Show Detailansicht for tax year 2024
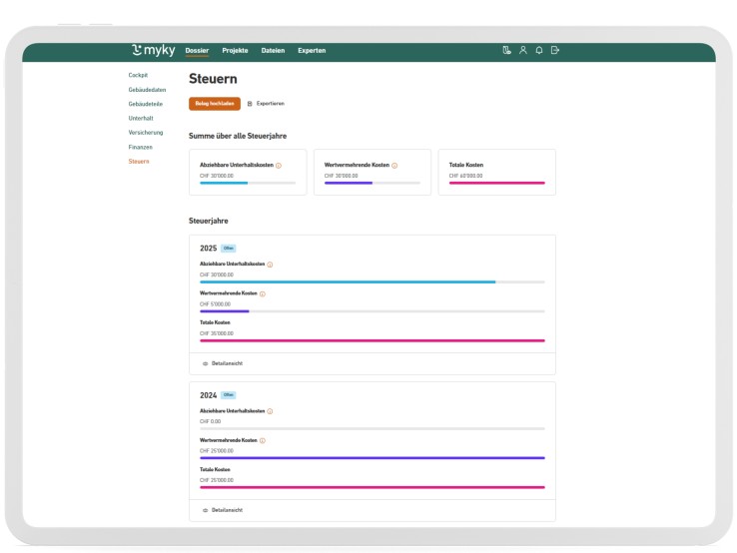Screen dimensions: 737x553 coord(222,510)
